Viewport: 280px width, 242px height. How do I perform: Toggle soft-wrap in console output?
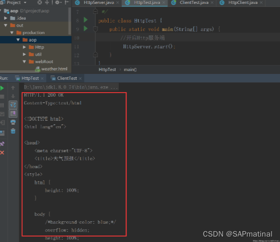pyautogui.click(x=13, y=105)
